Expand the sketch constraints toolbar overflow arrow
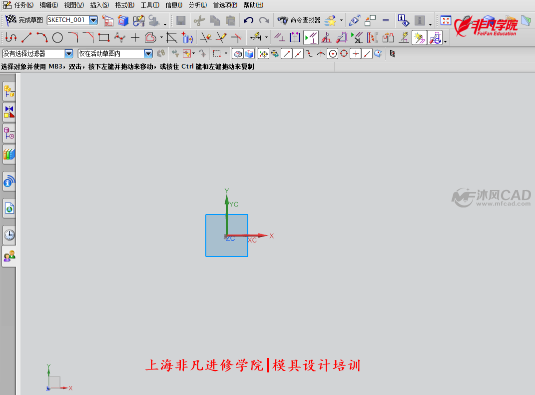Screen dimensions: 535x395 coord(445,41)
